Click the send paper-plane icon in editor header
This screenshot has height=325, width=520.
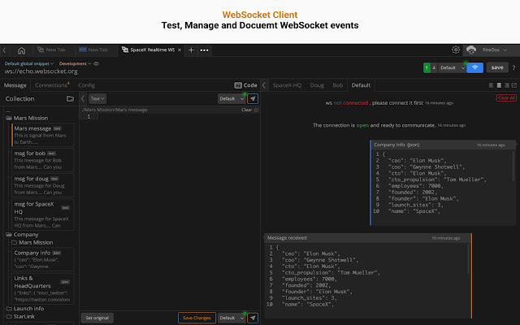(253, 98)
